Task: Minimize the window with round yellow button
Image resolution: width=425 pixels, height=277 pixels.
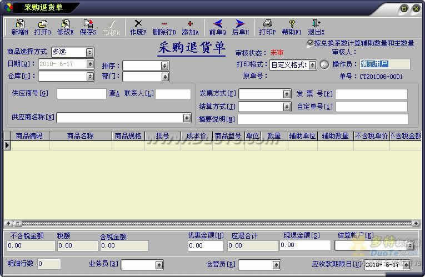Action: click(x=404, y=9)
